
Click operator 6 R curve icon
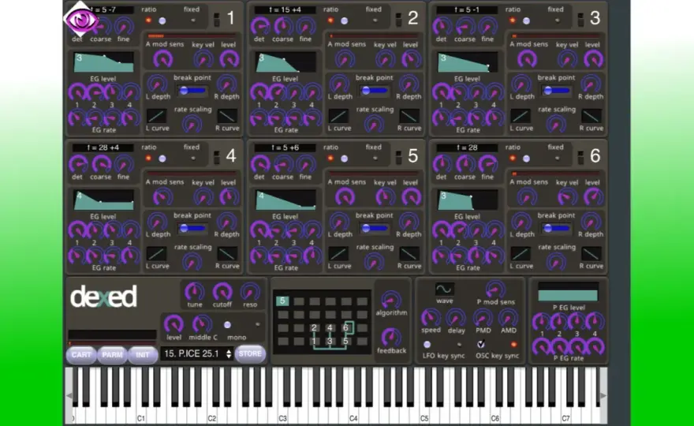pos(591,254)
